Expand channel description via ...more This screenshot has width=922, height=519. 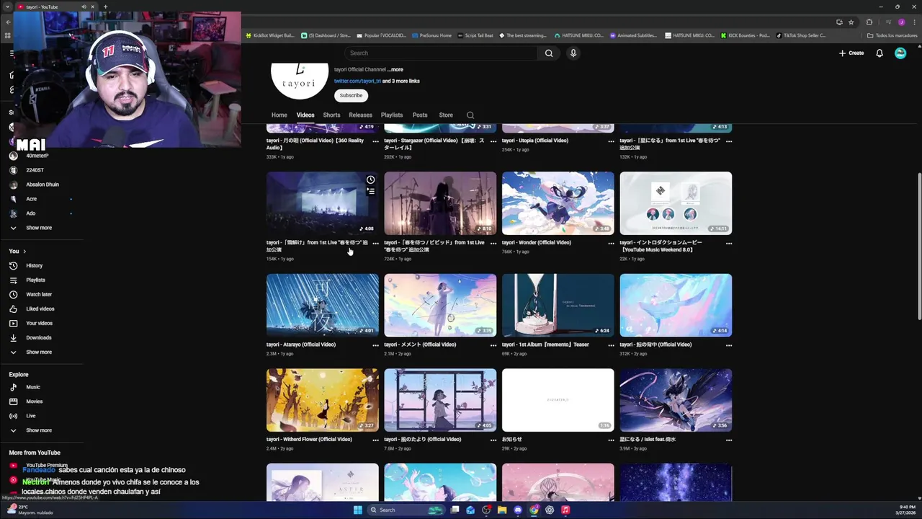click(x=395, y=70)
